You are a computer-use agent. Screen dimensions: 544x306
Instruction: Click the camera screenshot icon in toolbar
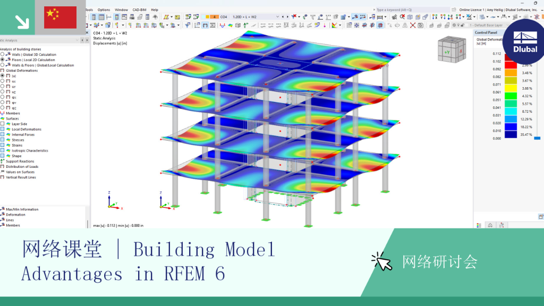(421, 25)
